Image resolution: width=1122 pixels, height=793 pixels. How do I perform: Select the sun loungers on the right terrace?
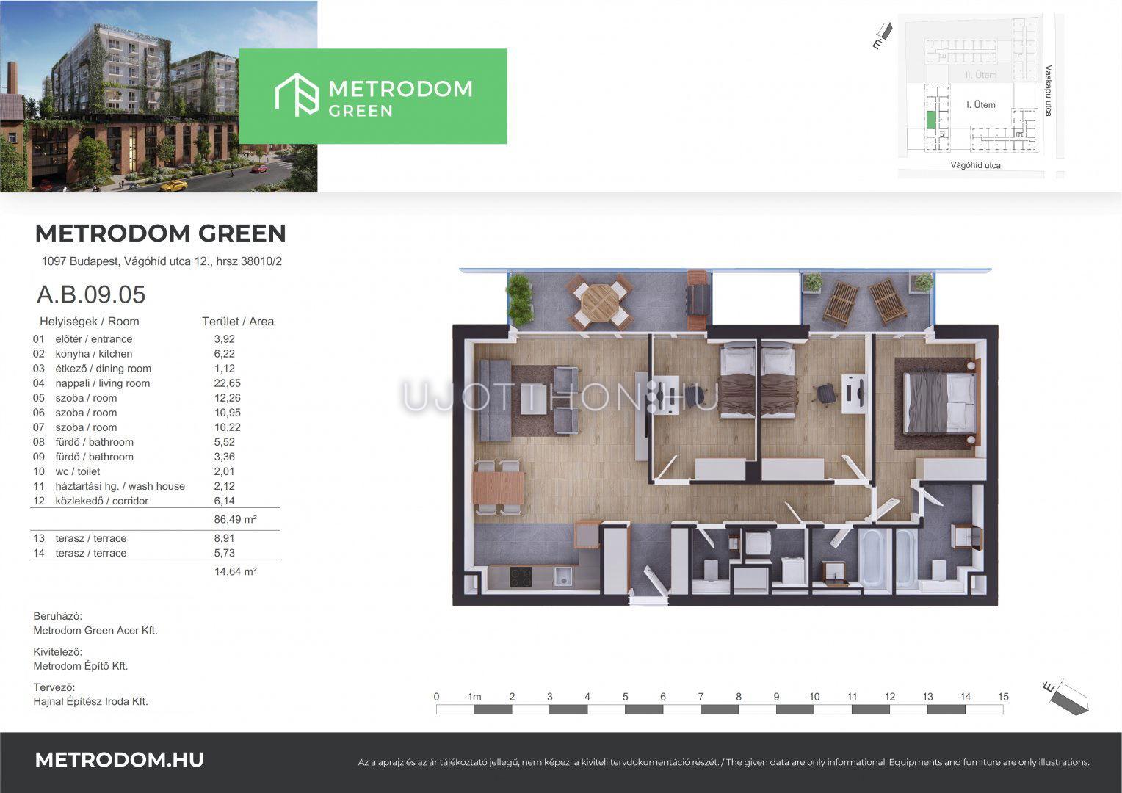(x=863, y=301)
